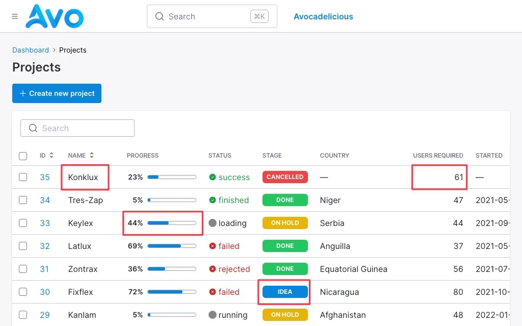The height and width of the screenshot is (326, 522).
Task: Click the ⌘K shortcut badge
Action: [259, 16]
